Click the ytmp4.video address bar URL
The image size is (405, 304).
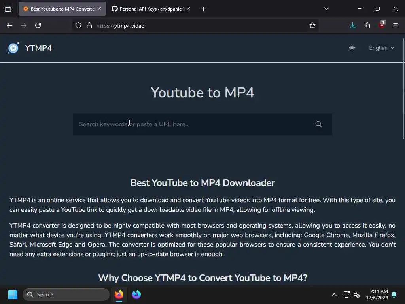[x=120, y=26]
